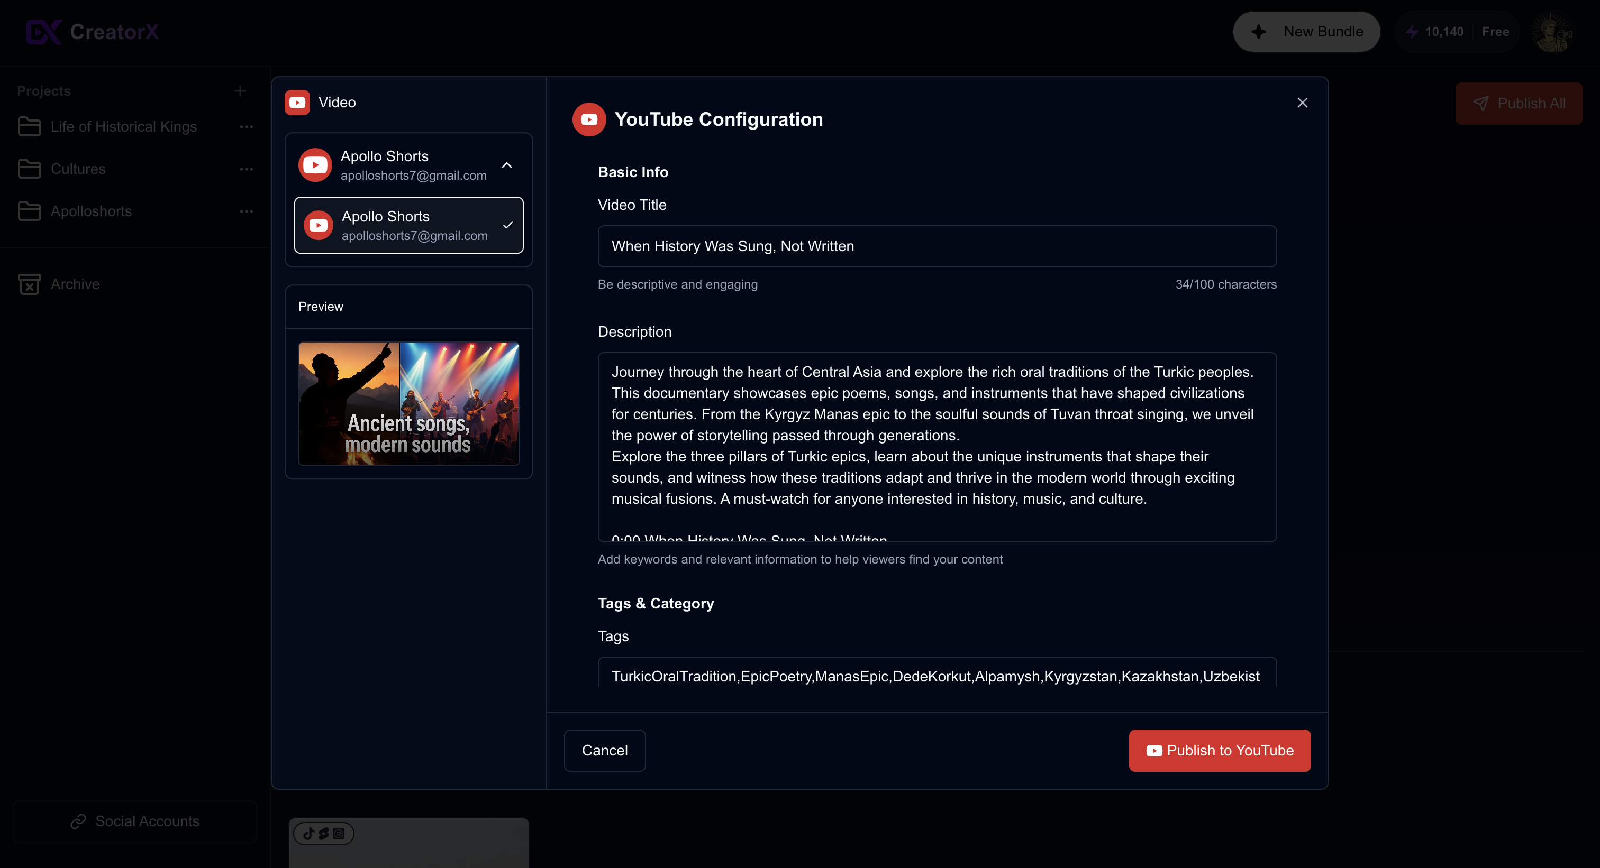Viewport: 1600px width, 868px height.
Task: Click the New Bundle button
Action: pyautogui.click(x=1306, y=32)
